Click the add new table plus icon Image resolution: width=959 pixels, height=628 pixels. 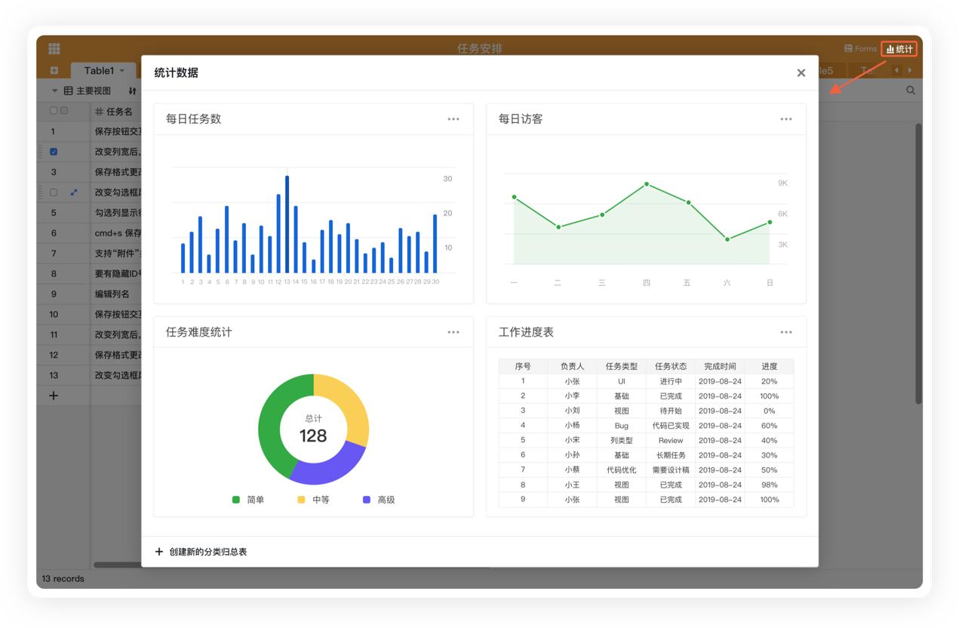[54, 71]
